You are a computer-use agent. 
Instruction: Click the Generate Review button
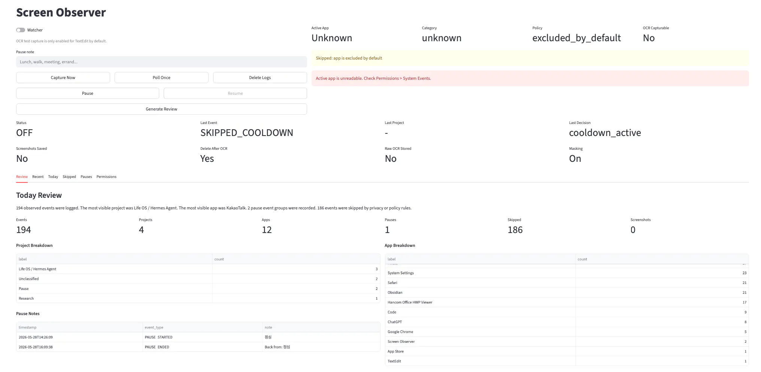[x=161, y=109]
